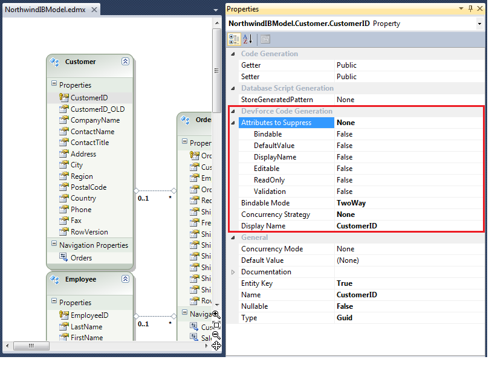489x371 pixels.
Task: Open the document tabs list dropdown arrow
Action: click(216, 10)
